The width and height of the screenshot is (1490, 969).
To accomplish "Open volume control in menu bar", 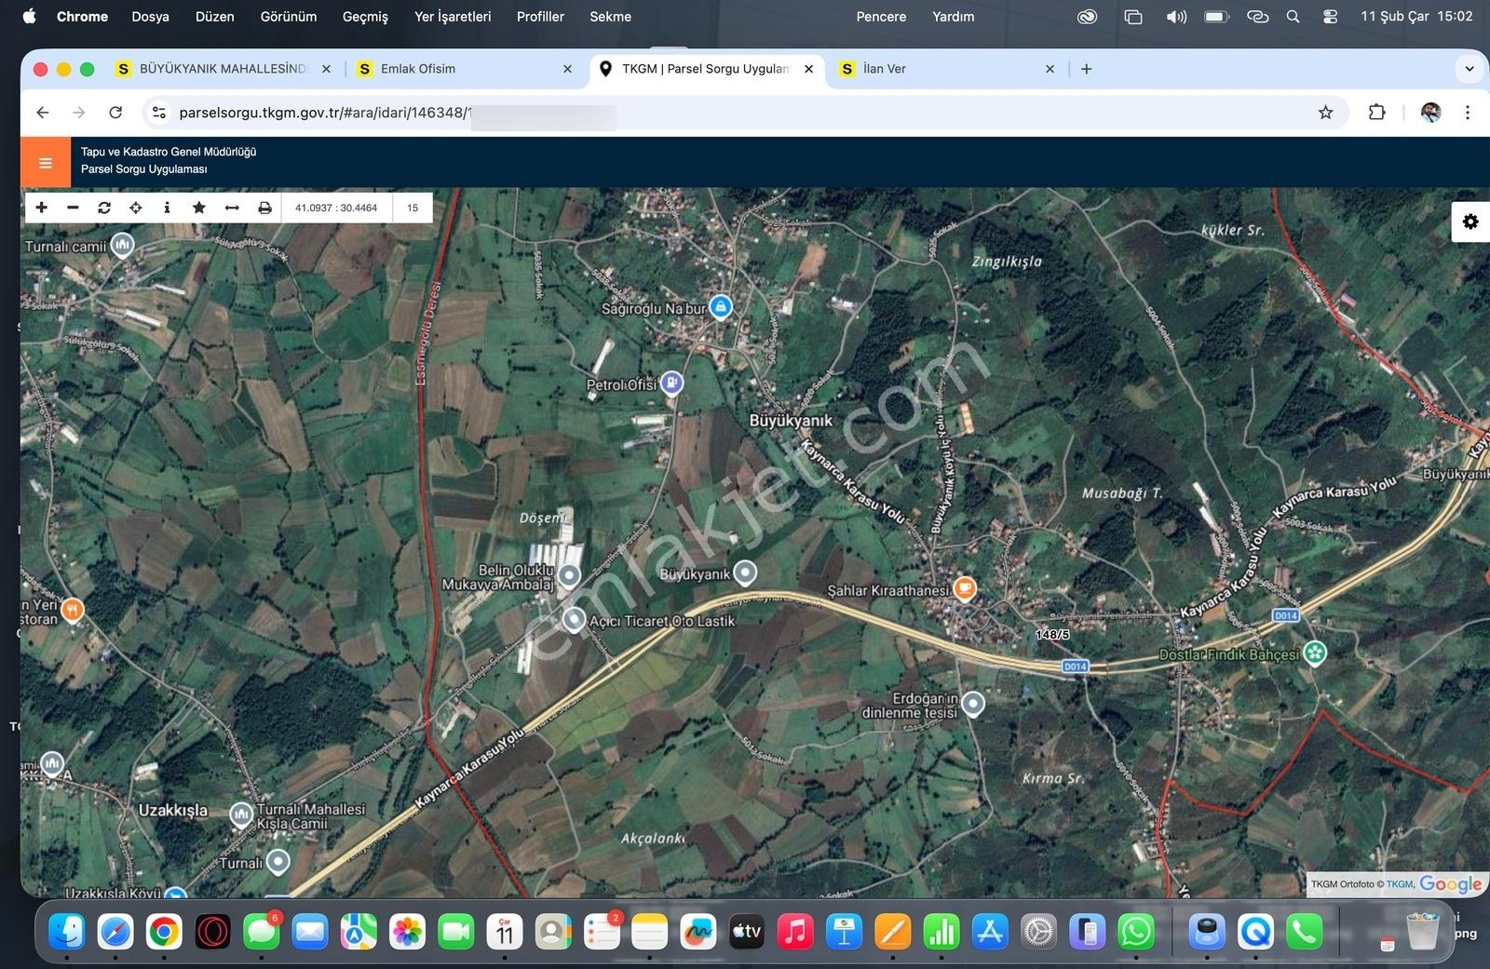I will (x=1176, y=17).
